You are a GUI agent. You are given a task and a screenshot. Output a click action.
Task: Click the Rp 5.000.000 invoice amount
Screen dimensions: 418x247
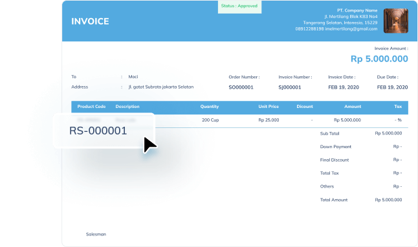379,59
